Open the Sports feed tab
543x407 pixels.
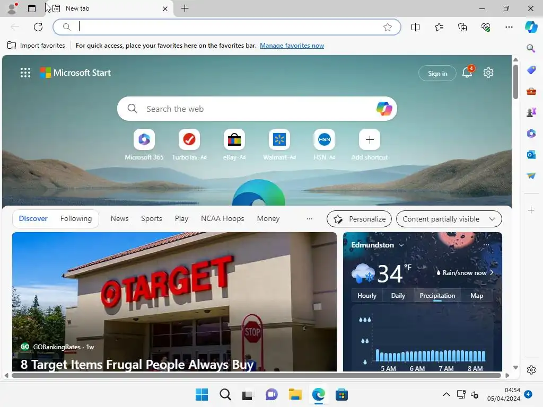coord(151,219)
